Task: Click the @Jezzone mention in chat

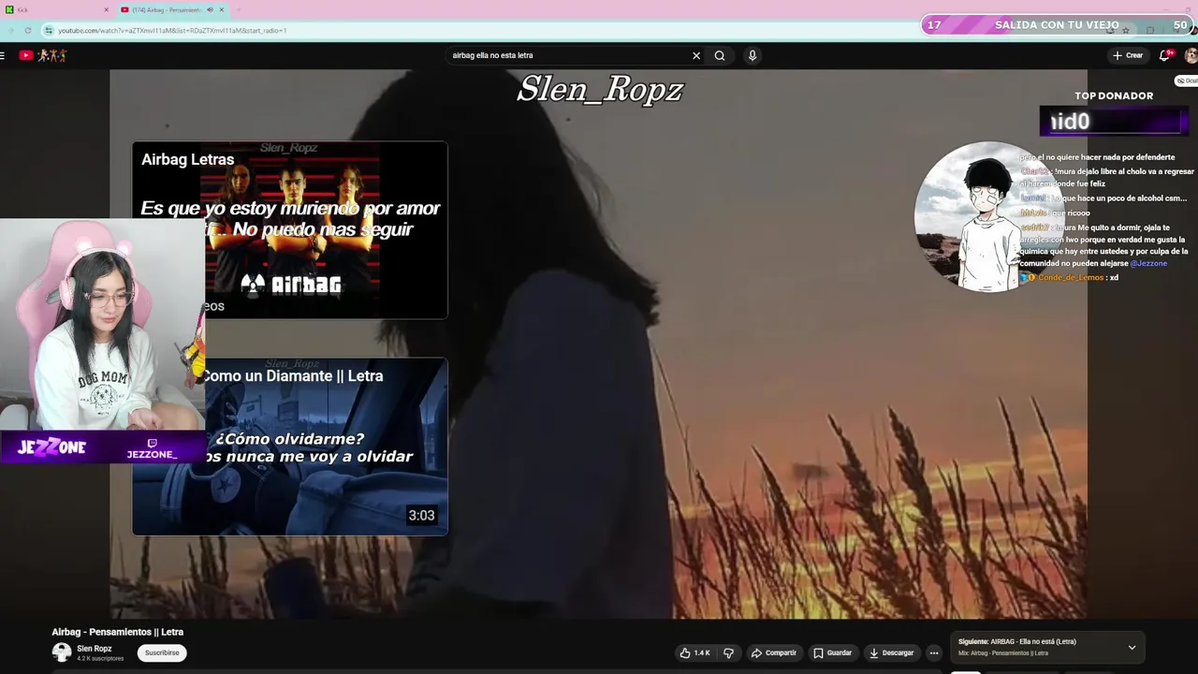Action: point(1148,264)
